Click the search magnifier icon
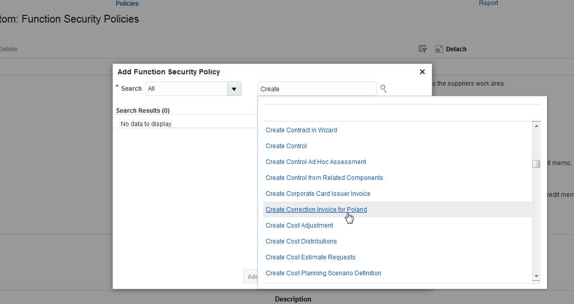The image size is (574, 304). click(x=383, y=89)
